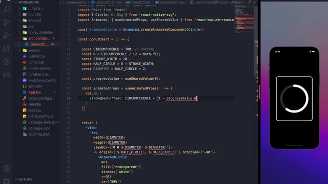Click the app.json braces icon
Screen dimensions: 328x184
pyautogui.click(x=25, y=86)
